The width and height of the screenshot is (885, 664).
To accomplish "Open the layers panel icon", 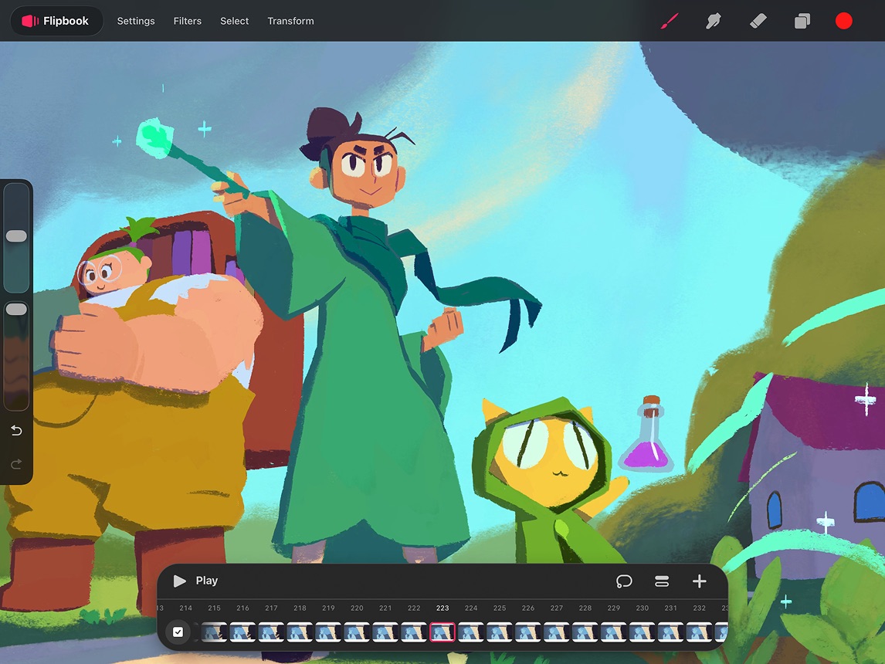I will pos(802,21).
